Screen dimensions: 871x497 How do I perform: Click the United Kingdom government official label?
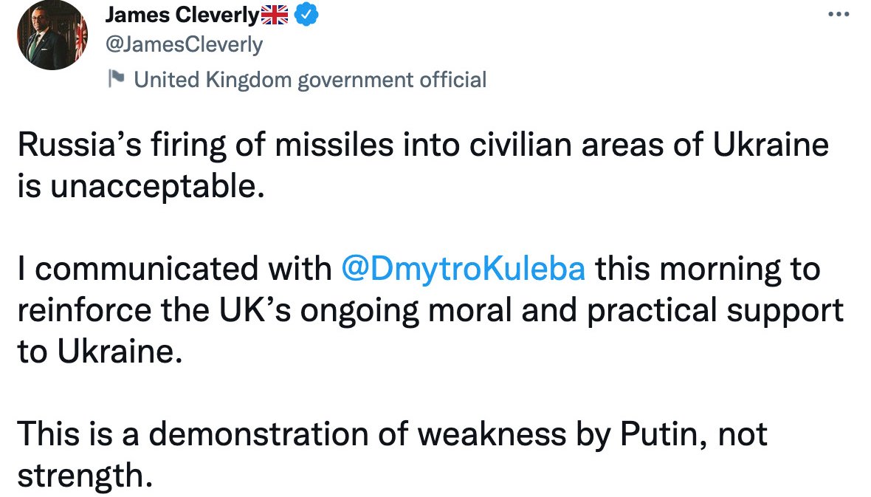pos(310,80)
